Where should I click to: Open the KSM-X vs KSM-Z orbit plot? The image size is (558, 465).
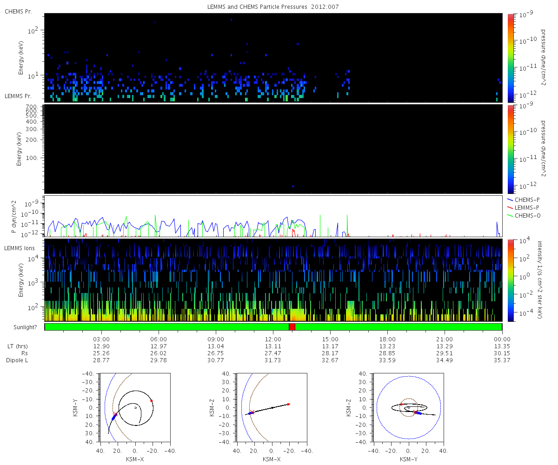point(272,407)
